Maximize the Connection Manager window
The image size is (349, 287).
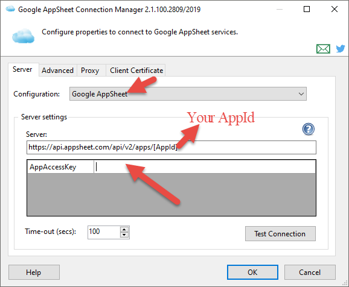(x=307, y=9)
